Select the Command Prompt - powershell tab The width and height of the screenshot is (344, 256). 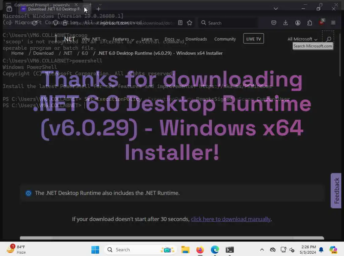click(x=42, y=4)
